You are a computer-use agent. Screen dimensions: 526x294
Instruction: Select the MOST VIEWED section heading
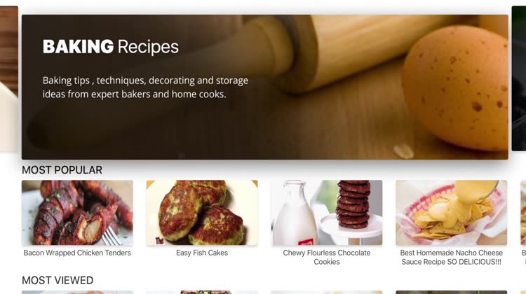point(58,280)
